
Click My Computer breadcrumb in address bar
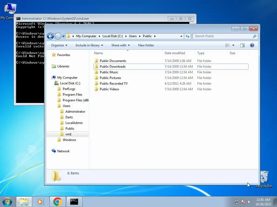point(86,36)
